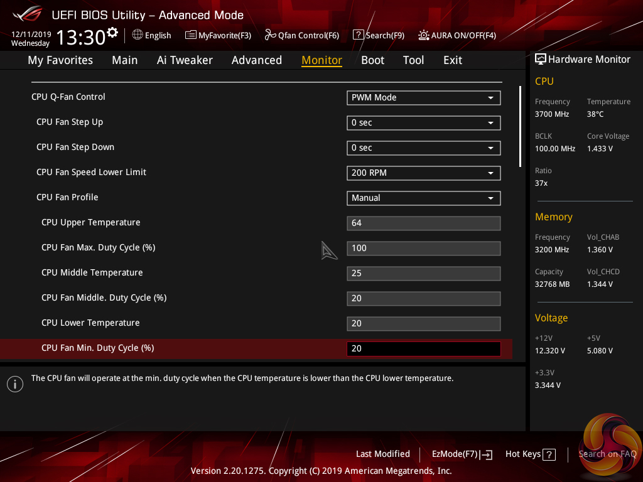Click the Last Modified button
Image resolution: width=643 pixels, height=482 pixels.
click(x=383, y=454)
